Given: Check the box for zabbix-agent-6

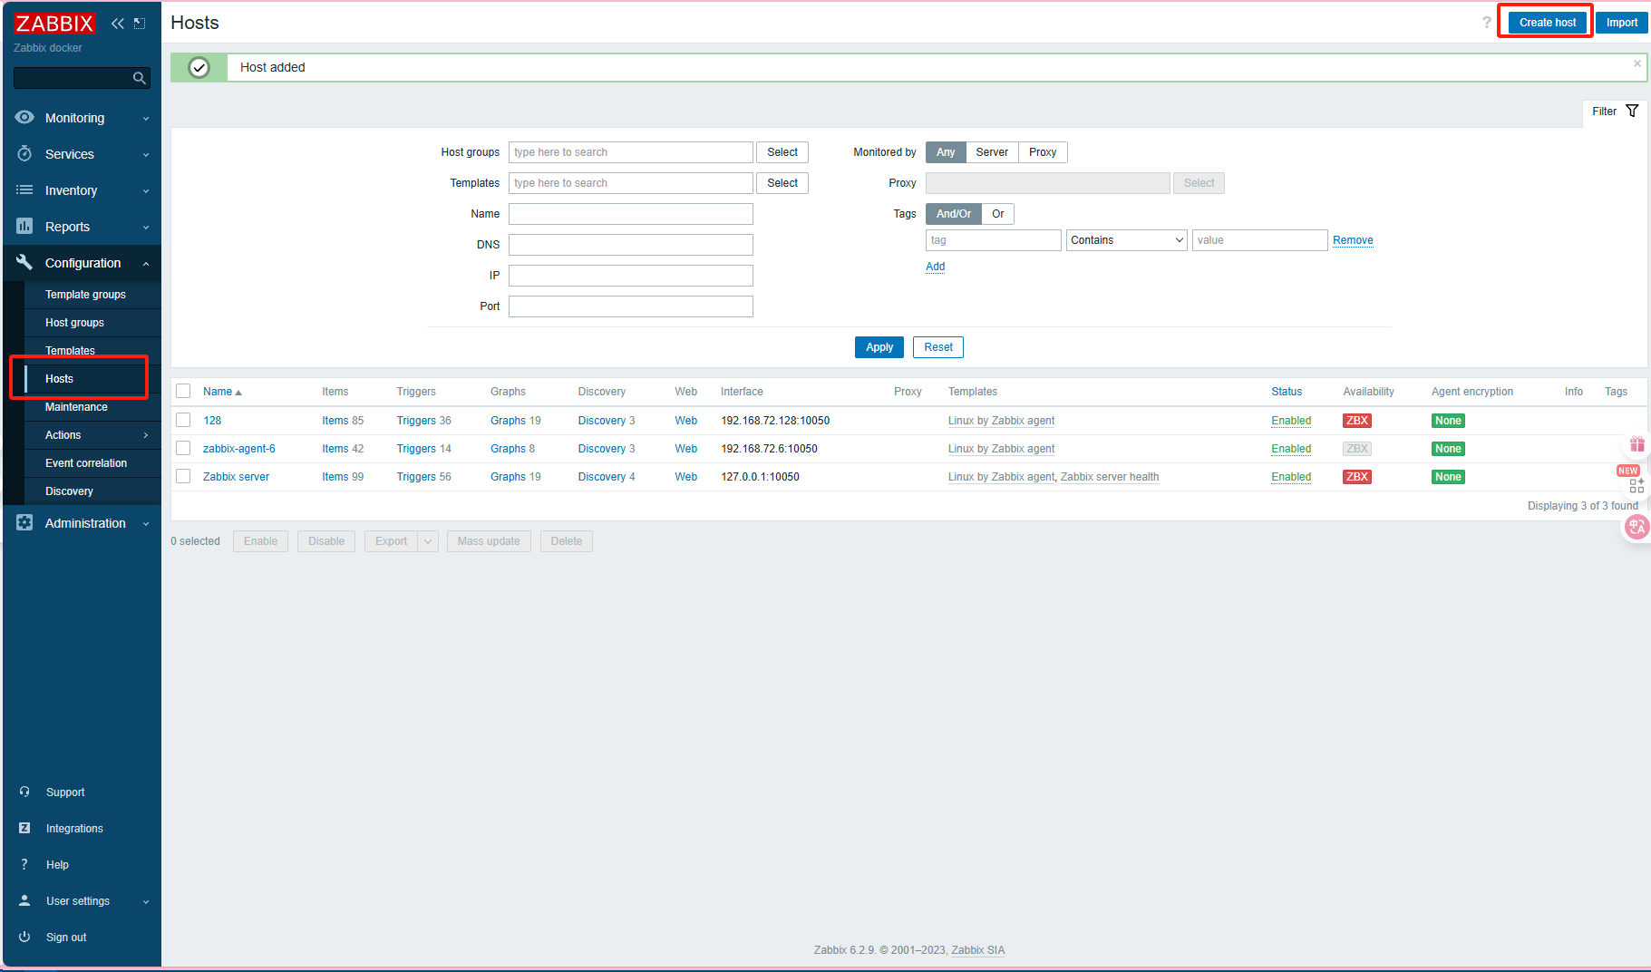Looking at the screenshot, I should pos(183,448).
